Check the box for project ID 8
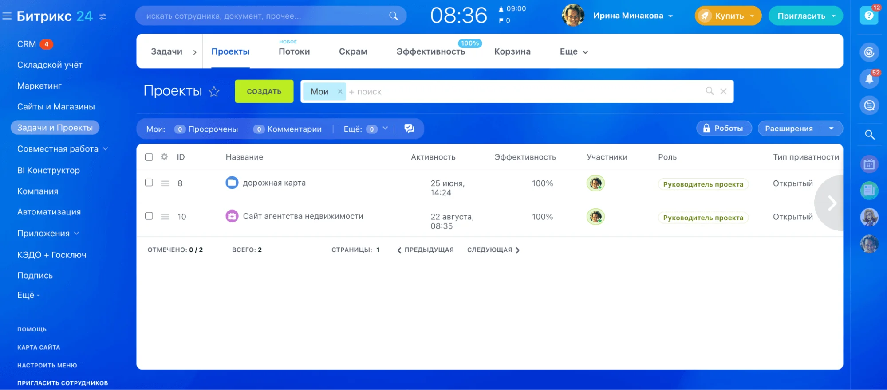The image size is (887, 390). (149, 183)
